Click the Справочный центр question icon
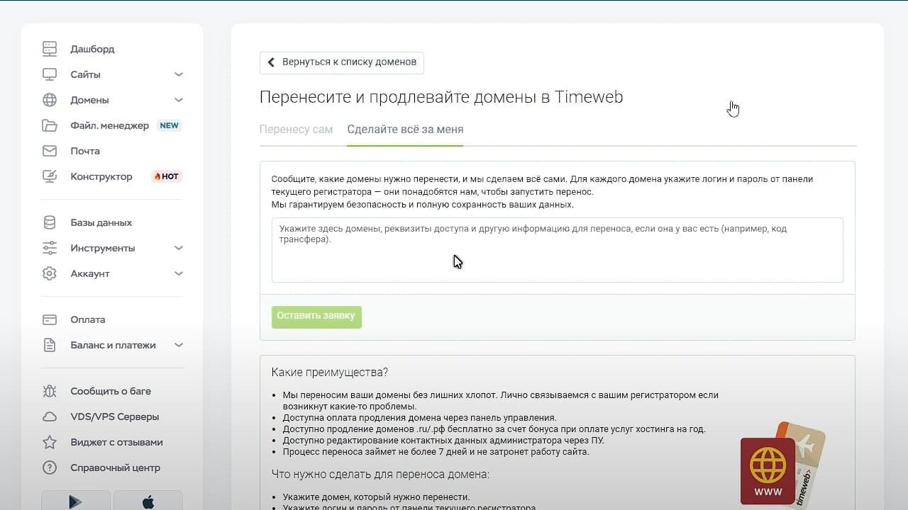Screen dimensions: 908x510 click(50, 467)
